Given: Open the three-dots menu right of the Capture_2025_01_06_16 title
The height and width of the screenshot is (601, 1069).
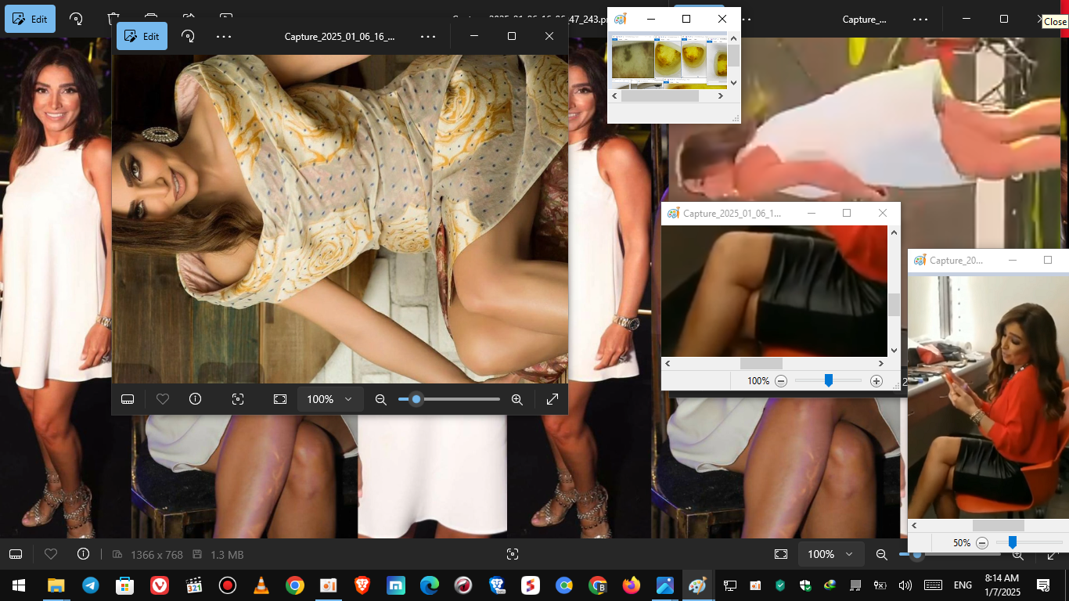Looking at the screenshot, I should coord(428,36).
